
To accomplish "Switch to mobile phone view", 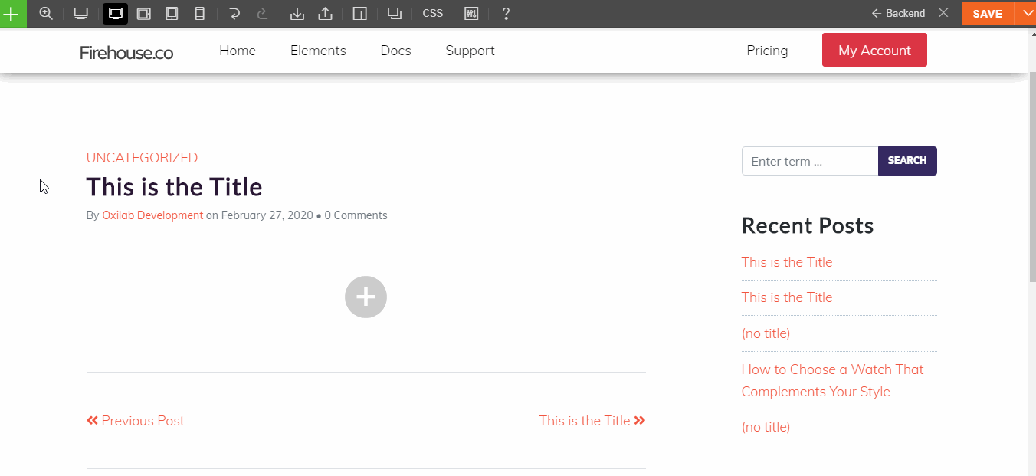I will point(199,14).
